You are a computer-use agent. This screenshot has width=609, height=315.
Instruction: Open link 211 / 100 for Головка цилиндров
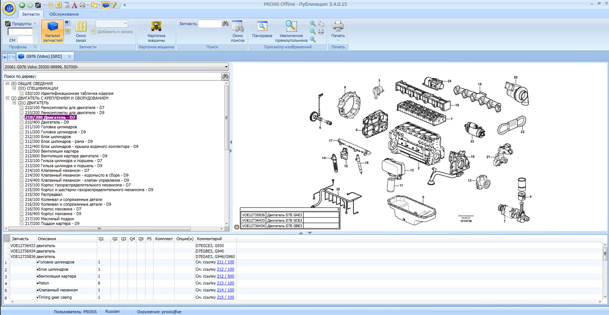coord(225,262)
